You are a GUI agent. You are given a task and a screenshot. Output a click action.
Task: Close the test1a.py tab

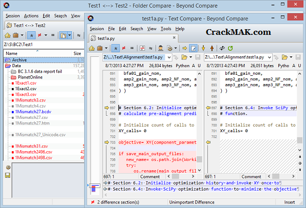[x=174, y=37]
